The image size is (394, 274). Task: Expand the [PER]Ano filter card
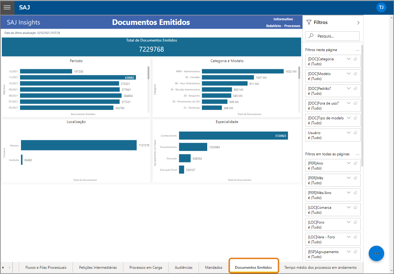click(349, 163)
